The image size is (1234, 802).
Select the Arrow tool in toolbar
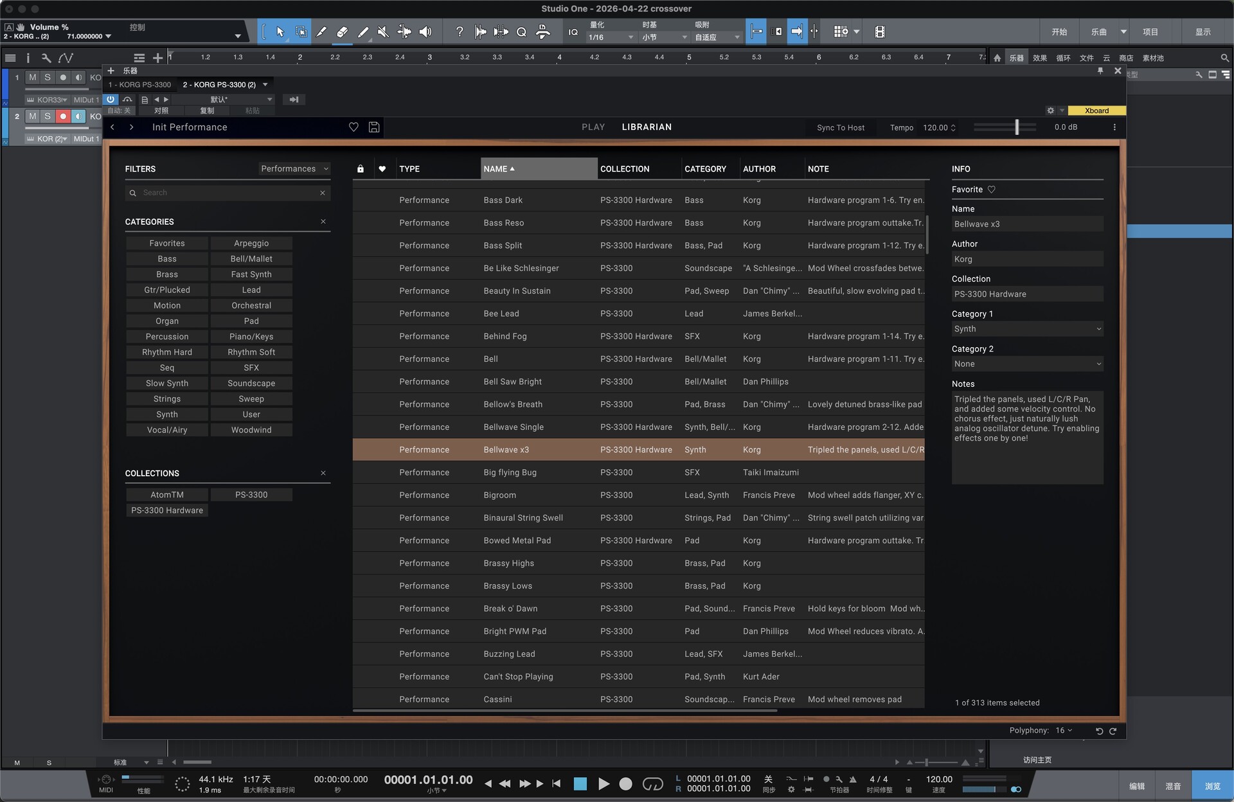point(280,31)
